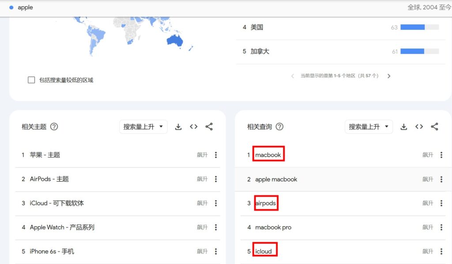Open more options for Apple Watch row
Image resolution: width=452 pixels, height=264 pixels.
pos(216,227)
